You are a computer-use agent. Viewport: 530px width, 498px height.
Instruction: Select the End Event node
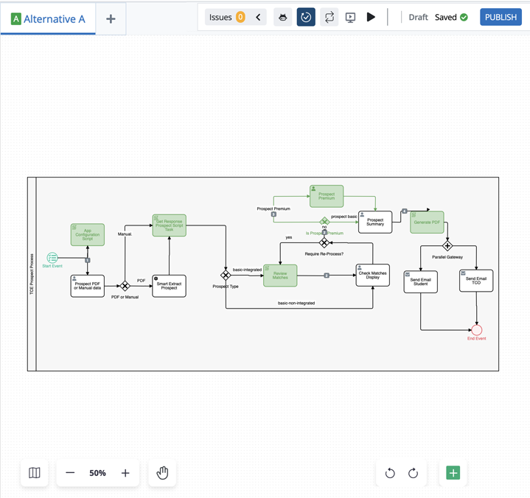tap(477, 330)
